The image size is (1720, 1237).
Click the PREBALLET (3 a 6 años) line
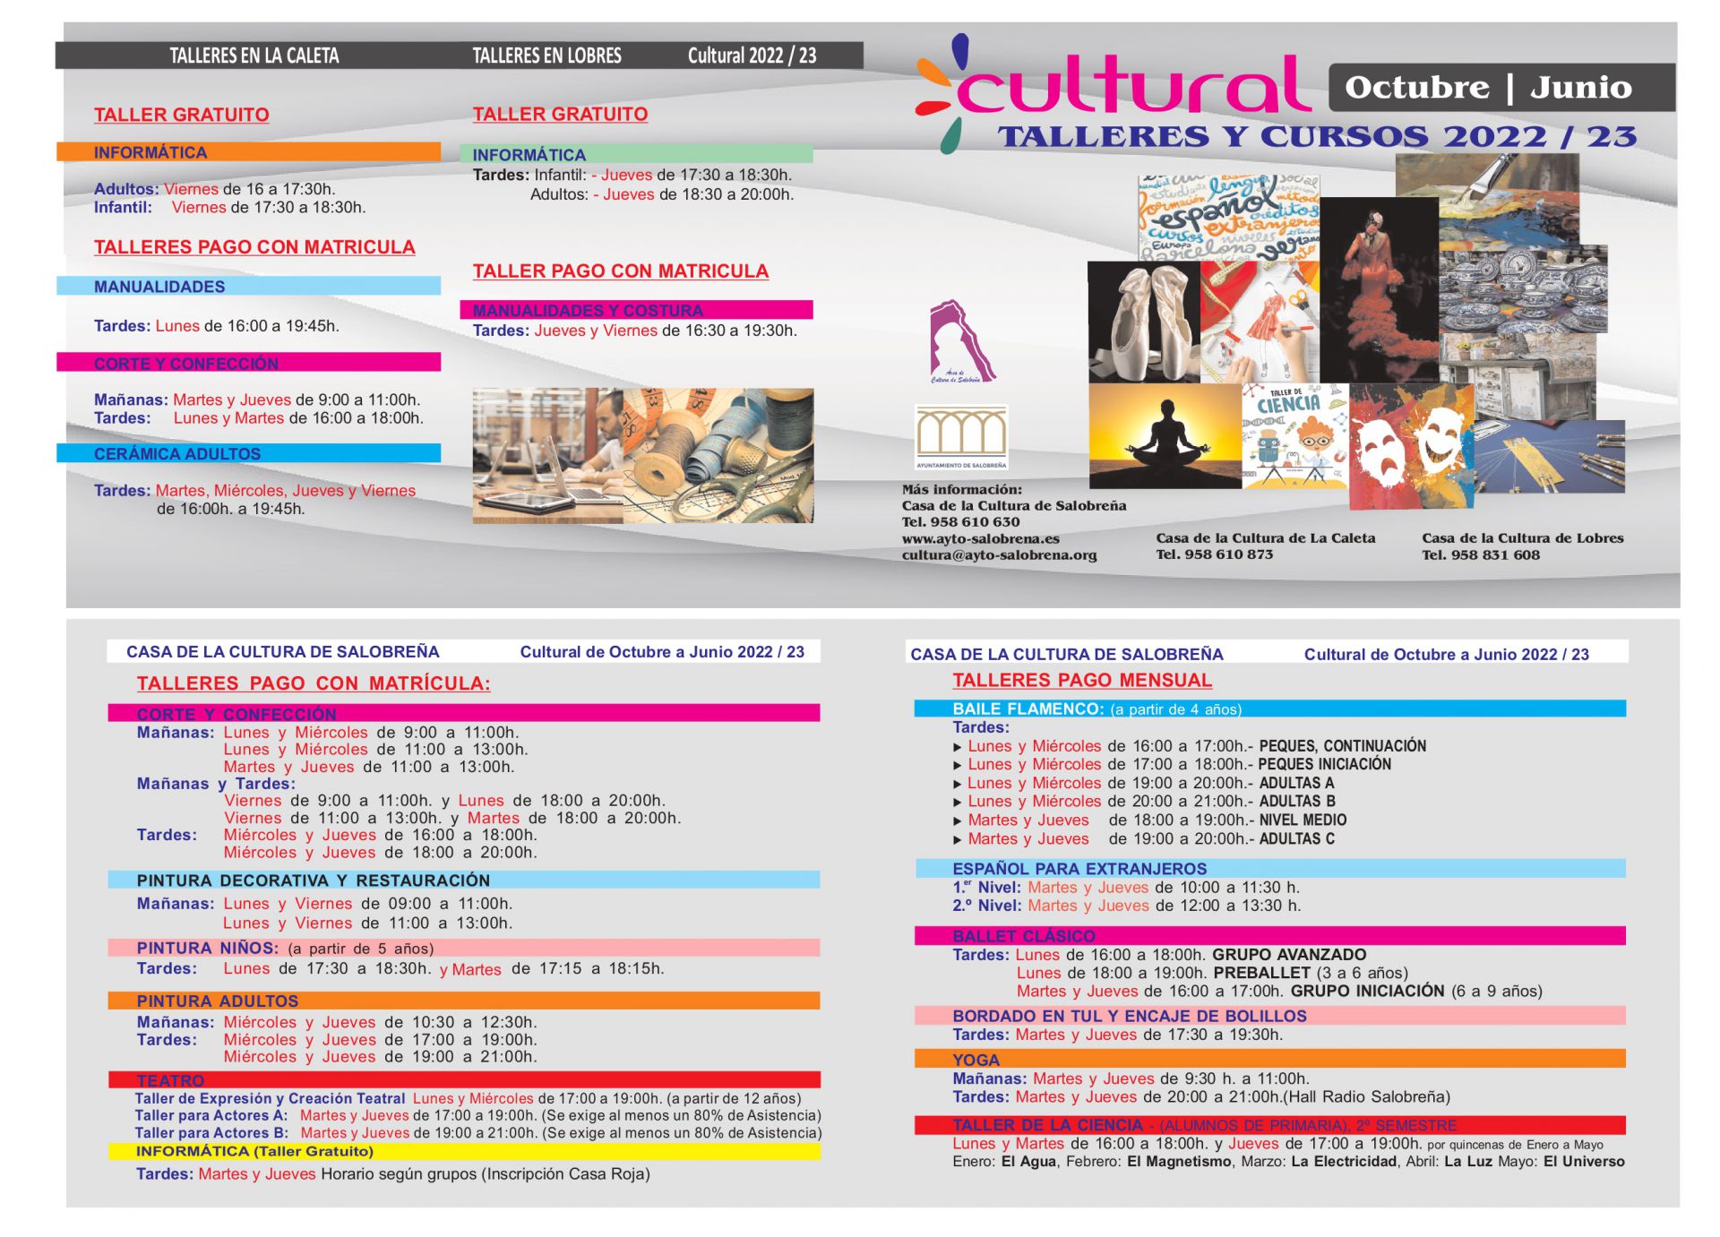[1212, 973]
